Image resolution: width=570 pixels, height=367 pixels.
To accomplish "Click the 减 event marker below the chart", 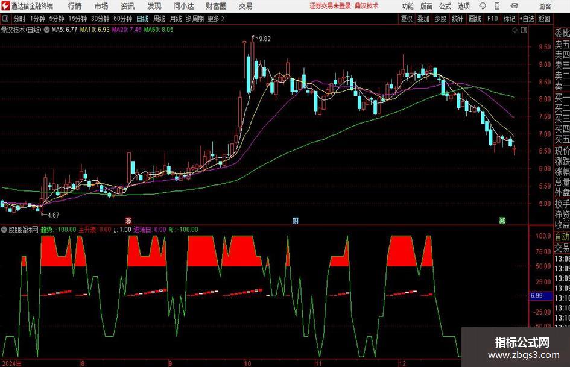I will pyautogui.click(x=502, y=221).
